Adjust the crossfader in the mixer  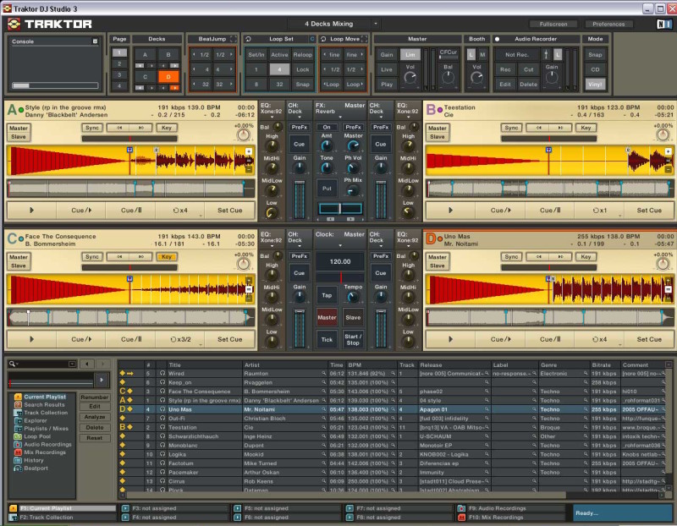click(x=338, y=209)
